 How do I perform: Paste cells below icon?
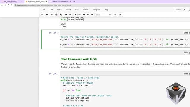coord(61,15)
